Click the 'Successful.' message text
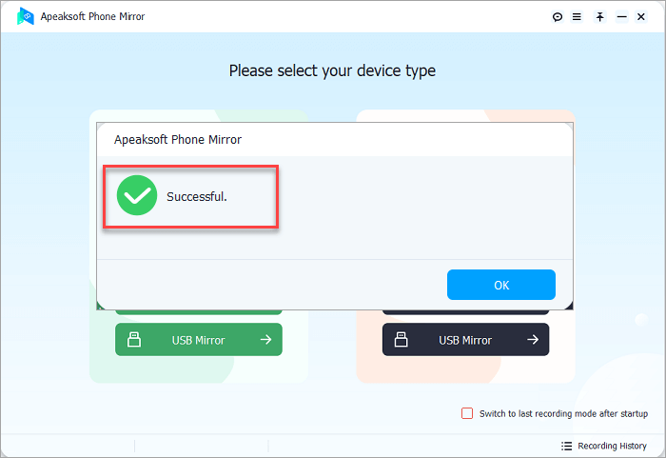 click(x=197, y=196)
